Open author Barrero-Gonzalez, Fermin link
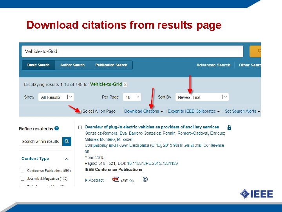Image resolution: width=282 pixels, height=212 pixels. coord(152,133)
